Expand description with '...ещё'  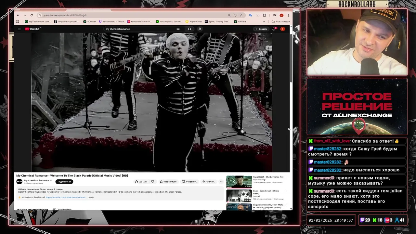point(90,197)
